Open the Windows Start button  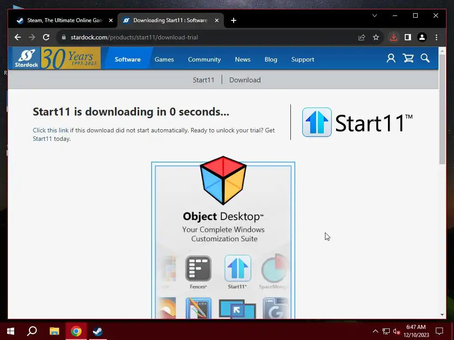[x=11, y=331]
